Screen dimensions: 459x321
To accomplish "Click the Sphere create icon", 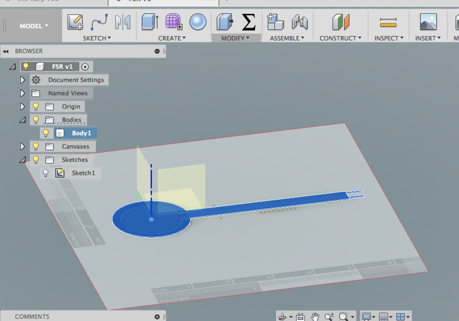I will (198, 22).
